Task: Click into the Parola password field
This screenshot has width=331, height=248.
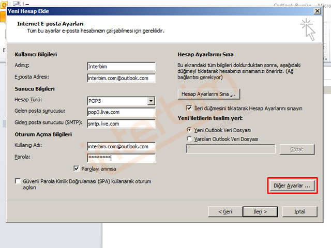Action: [x=121, y=158]
